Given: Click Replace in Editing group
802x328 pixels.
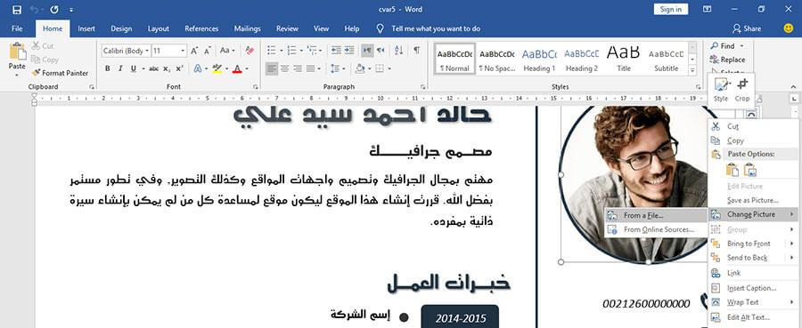Looking at the screenshot, I should pos(728,60).
